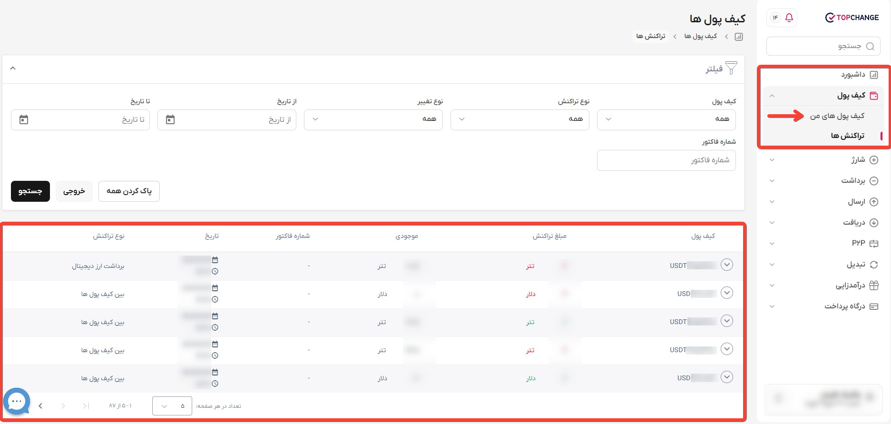Click the P2P sidebar icon
Image resolution: width=891 pixels, height=424 pixels.
[874, 244]
